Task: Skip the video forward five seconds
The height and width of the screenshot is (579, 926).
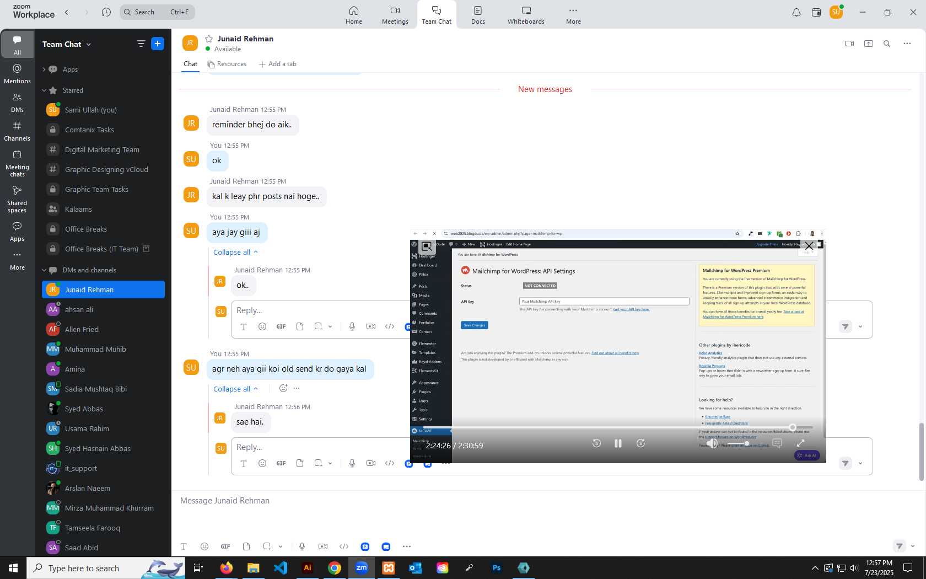Action: click(x=640, y=443)
